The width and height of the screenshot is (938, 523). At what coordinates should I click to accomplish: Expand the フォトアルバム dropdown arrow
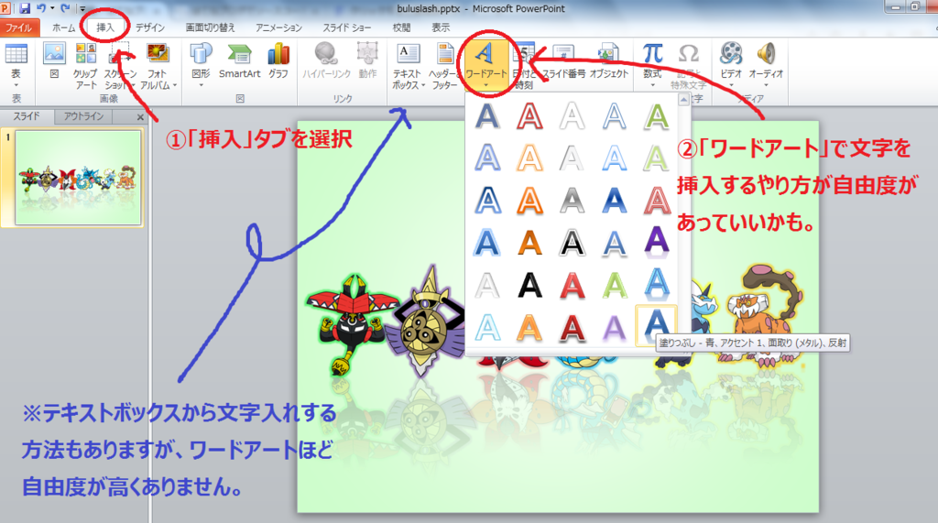click(x=175, y=85)
